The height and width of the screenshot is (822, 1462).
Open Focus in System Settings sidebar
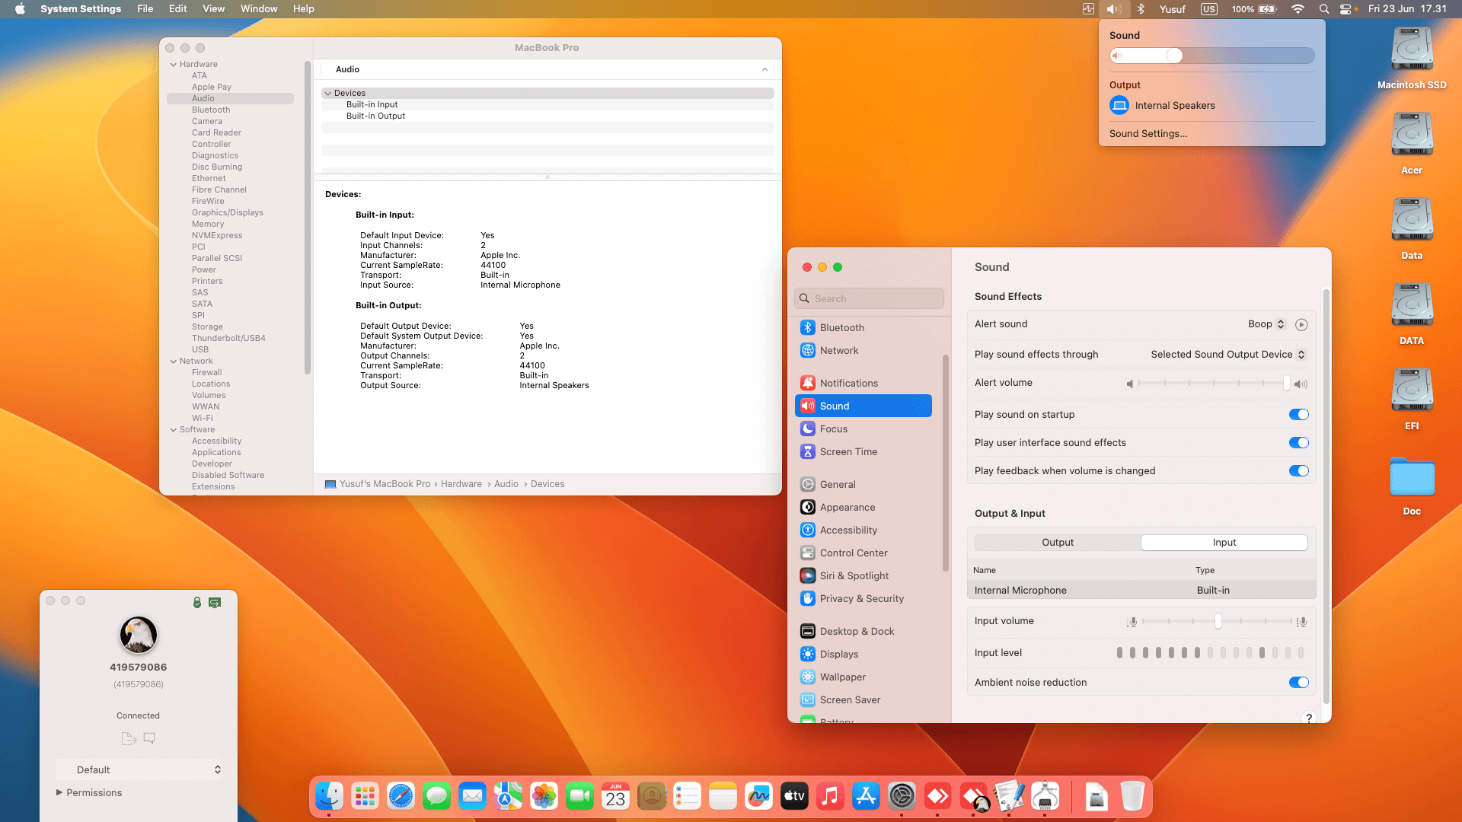coord(863,429)
